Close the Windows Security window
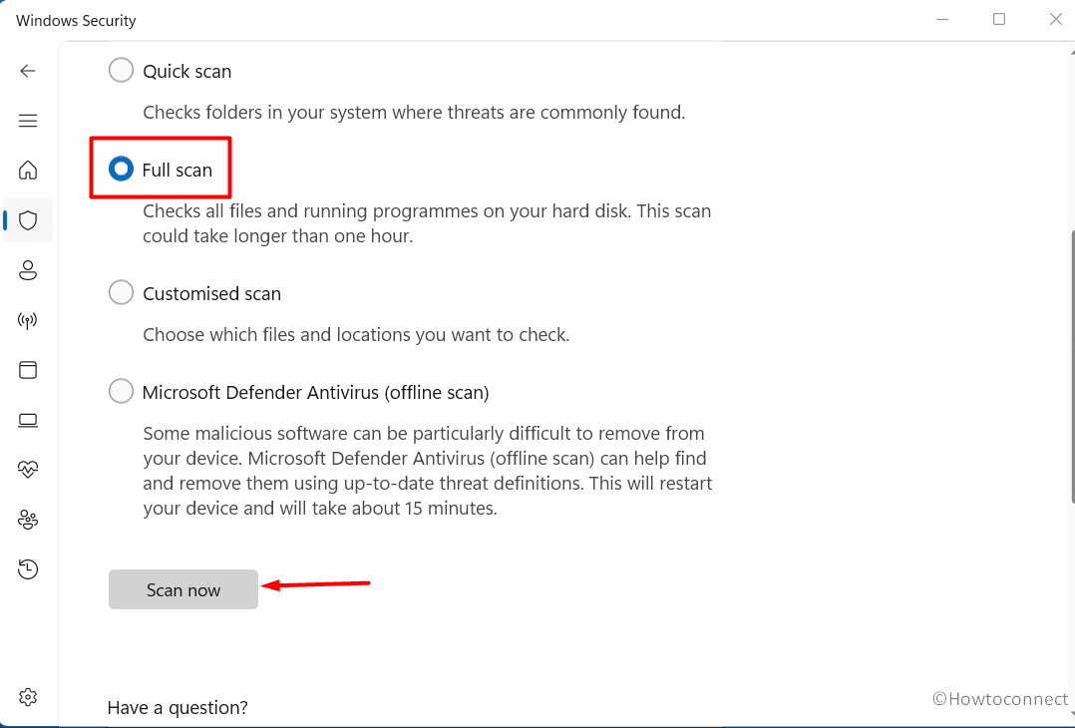 (x=1056, y=19)
